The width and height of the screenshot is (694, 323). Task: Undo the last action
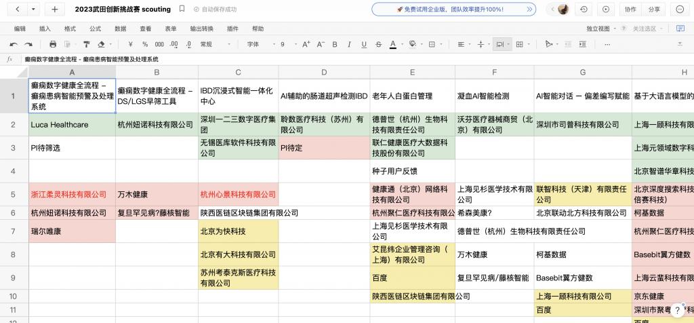14,44
